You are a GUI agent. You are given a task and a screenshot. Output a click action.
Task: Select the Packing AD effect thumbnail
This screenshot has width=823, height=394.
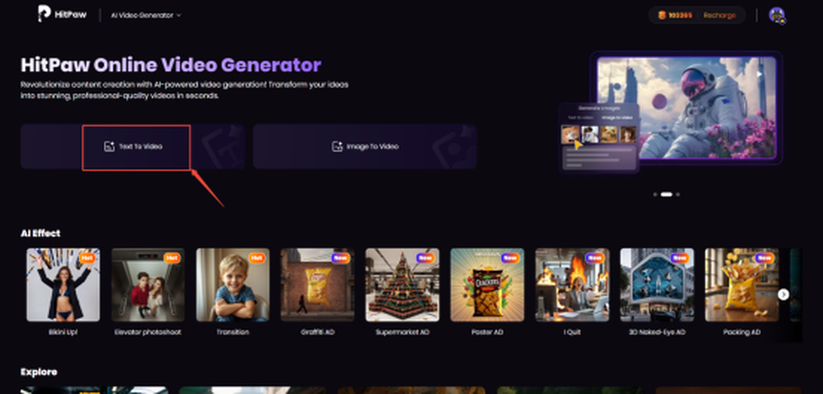click(742, 284)
